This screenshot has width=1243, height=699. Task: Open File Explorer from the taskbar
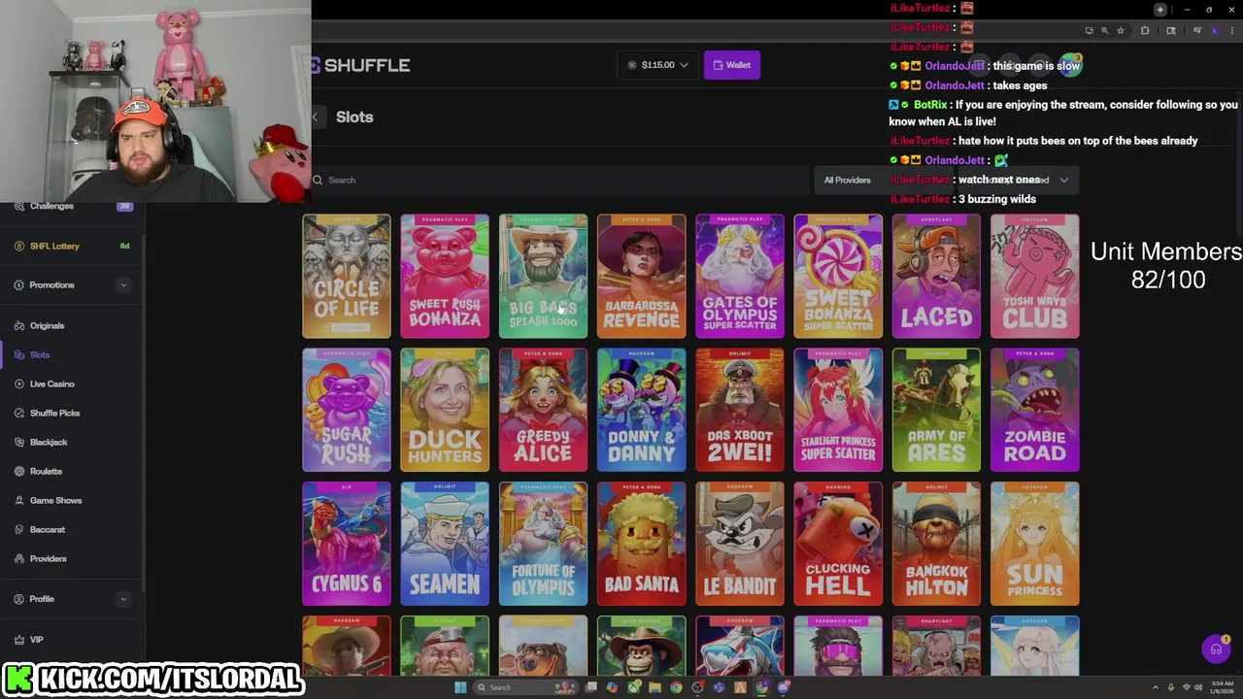coord(655,687)
